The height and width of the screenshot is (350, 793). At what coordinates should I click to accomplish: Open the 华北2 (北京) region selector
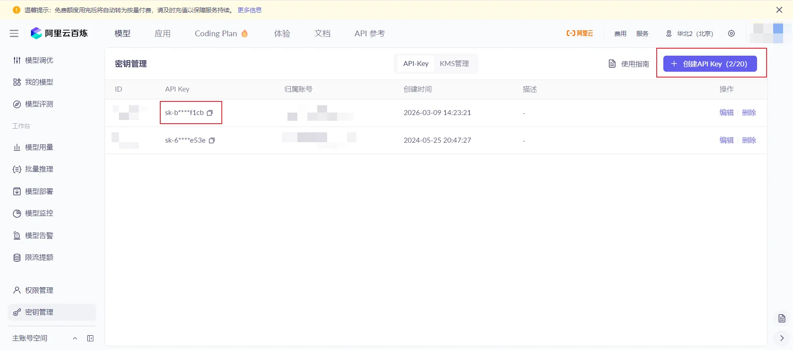pos(689,33)
